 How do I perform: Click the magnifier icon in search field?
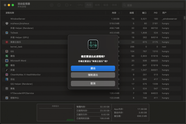(124, 5)
